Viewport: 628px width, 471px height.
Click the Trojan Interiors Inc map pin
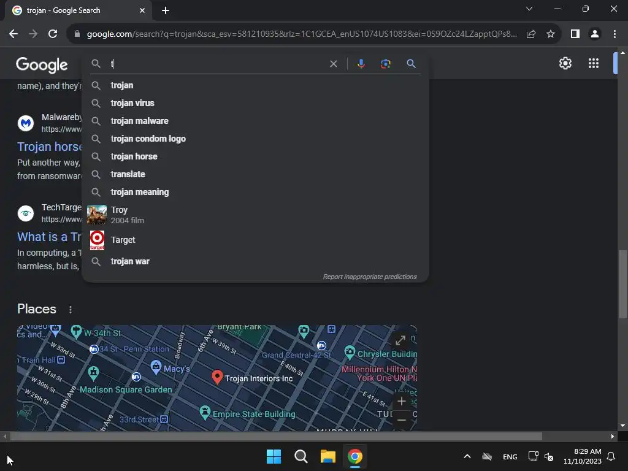(x=217, y=377)
